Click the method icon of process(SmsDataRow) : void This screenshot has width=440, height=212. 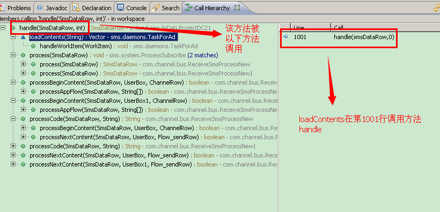pos(23,55)
